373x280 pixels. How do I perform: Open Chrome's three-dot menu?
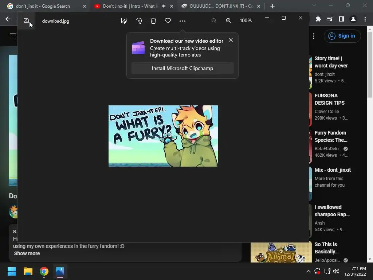[x=365, y=19]
